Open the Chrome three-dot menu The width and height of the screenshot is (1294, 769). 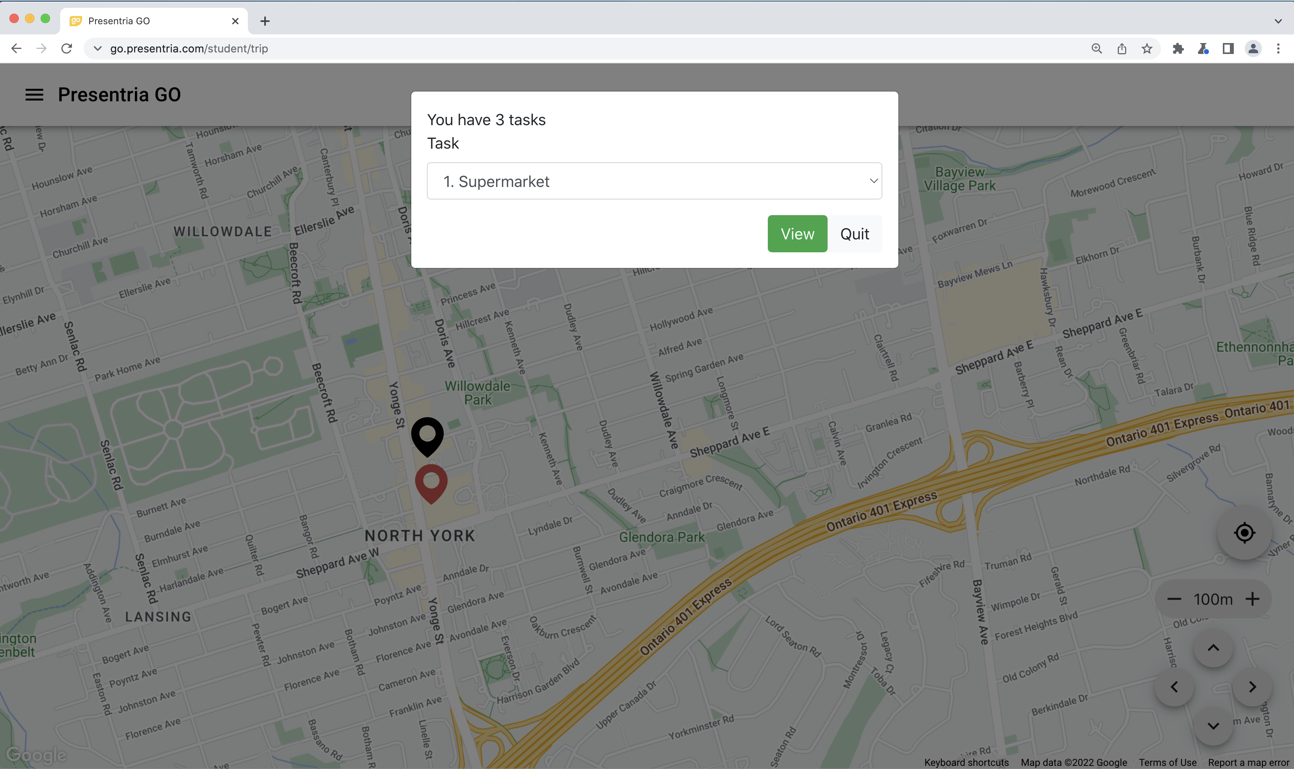pos(1278,49)
